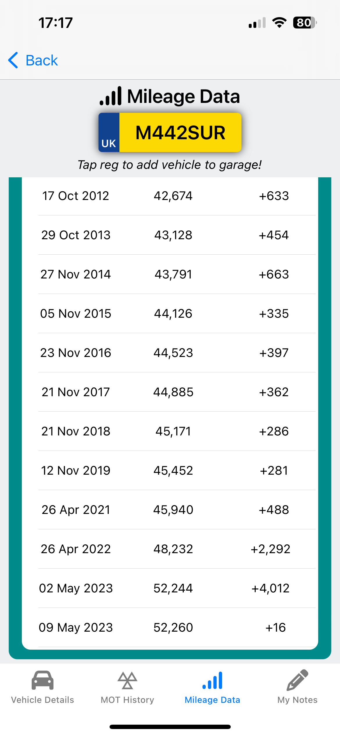Tap the blue UK badge on plate
This screenshot has width=340, height=736.
[x=109, y=133]
